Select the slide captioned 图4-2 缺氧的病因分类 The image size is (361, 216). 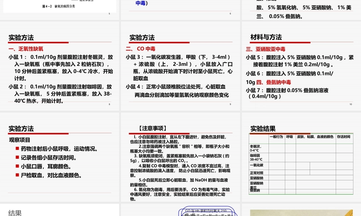coord(60,10)
